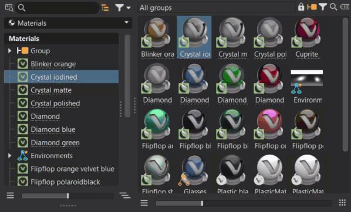Screen dimensions: 351x212
Task: Select the green Diamond thumbnail
Action: point(232,84)
